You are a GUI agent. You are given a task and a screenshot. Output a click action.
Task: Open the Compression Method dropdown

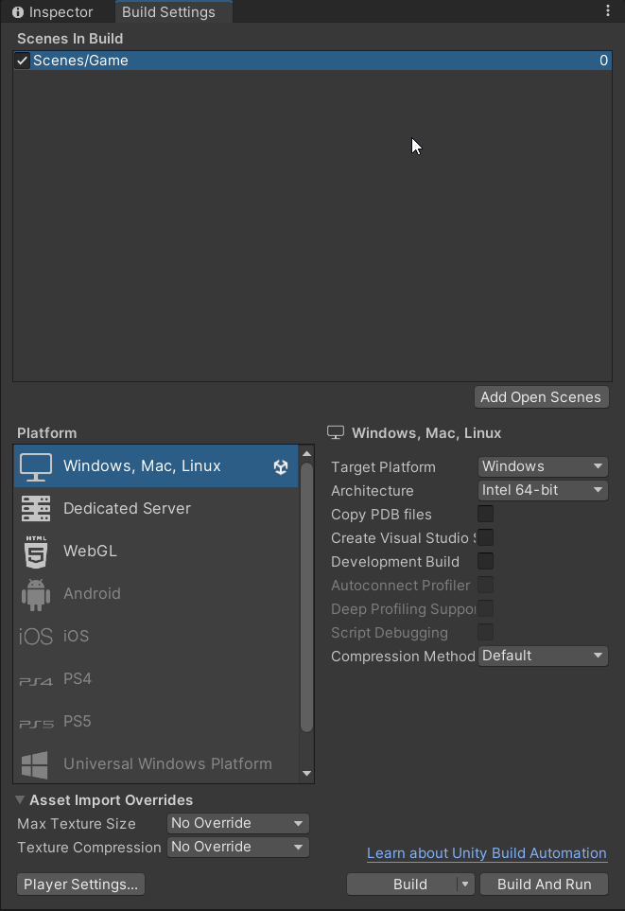543,656
